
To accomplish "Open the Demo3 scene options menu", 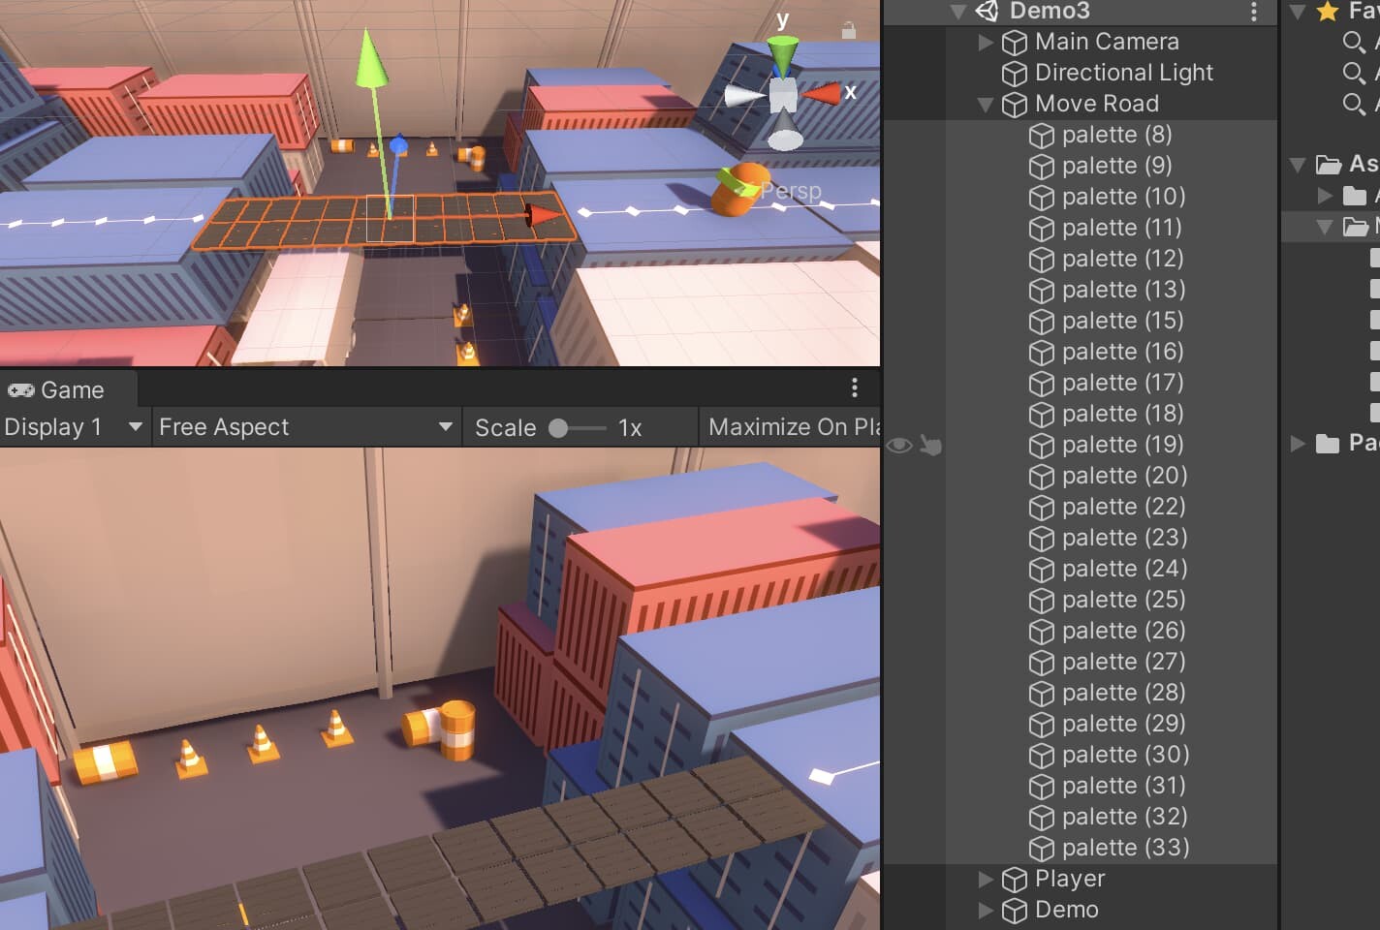I will click(x=1254, y=11).
